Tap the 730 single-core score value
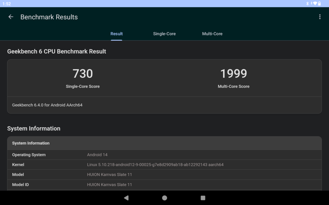 click(83, 74)
